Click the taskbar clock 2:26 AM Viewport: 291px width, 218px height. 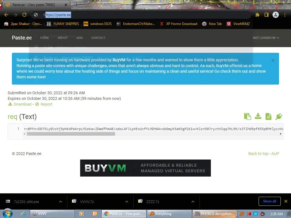[277, 214]
